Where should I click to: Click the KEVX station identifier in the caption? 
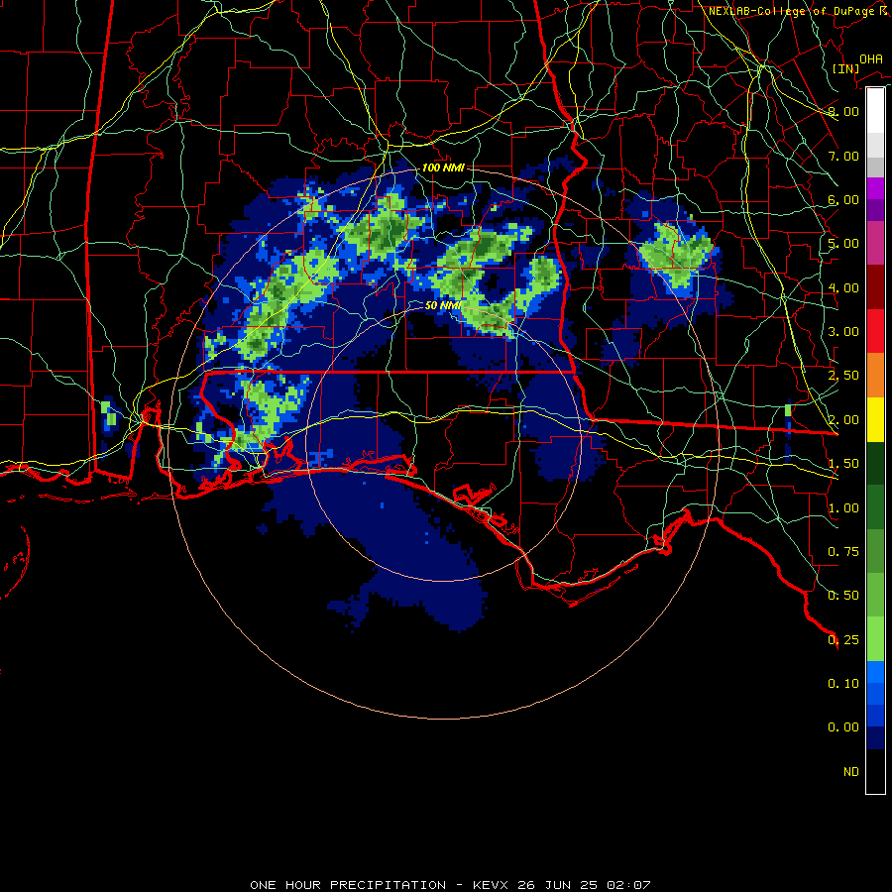(x=492, y=885)
